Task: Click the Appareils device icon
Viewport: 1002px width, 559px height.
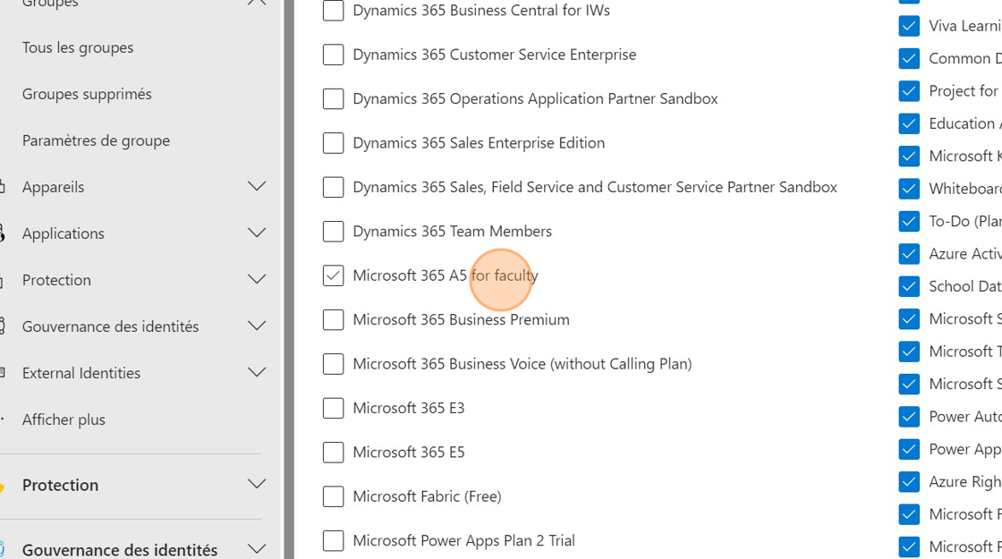Action: [x=3, y=187]
